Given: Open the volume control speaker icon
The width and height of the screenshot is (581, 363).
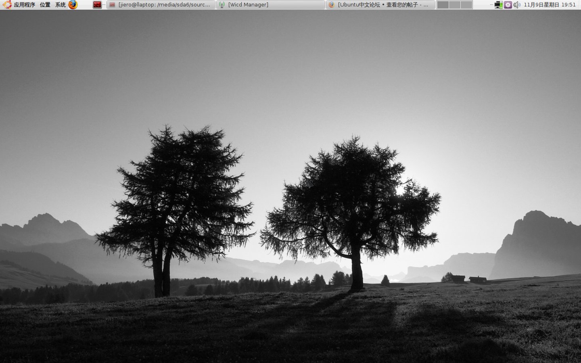Looking at the screenshot, I should [517, 5].
